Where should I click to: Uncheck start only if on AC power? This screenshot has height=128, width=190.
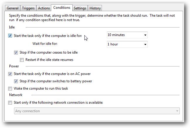[10, 74]
